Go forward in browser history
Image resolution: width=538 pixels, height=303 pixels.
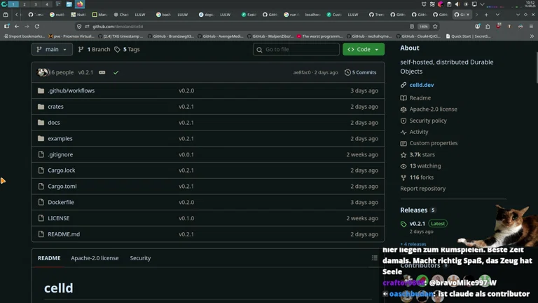pyautogui.click(x=27, y=27)
